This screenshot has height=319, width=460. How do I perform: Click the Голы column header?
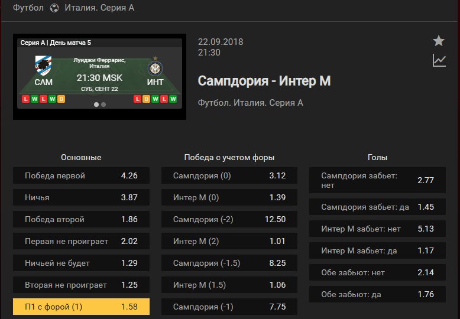(x=378, y=158)
